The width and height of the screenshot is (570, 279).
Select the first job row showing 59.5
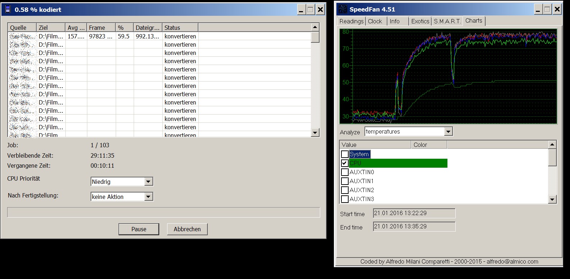[x=159, y=36]
